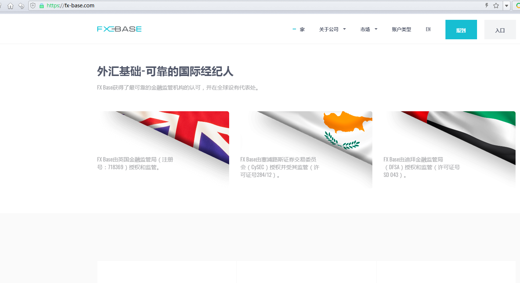Click the shield security icon in address bar
This screenshot has width=520, height=283.
pyautogui.click(x=33, y=6)
